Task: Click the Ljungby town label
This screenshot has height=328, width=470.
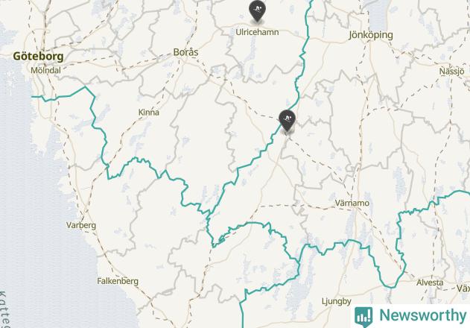Action: click(x=337, y=301)
